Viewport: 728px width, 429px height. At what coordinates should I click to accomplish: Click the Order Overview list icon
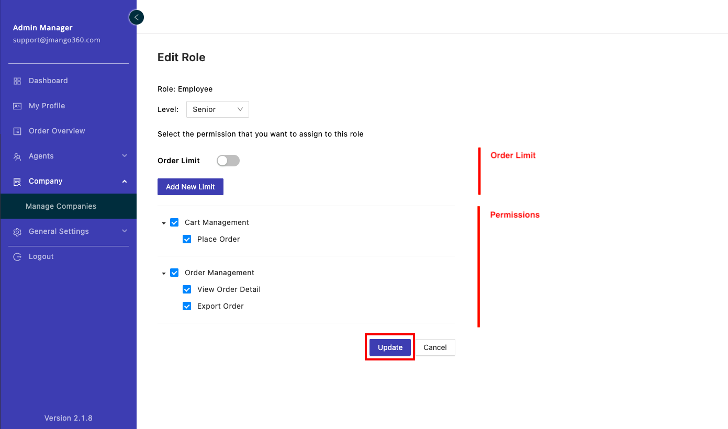click(17, 131)
